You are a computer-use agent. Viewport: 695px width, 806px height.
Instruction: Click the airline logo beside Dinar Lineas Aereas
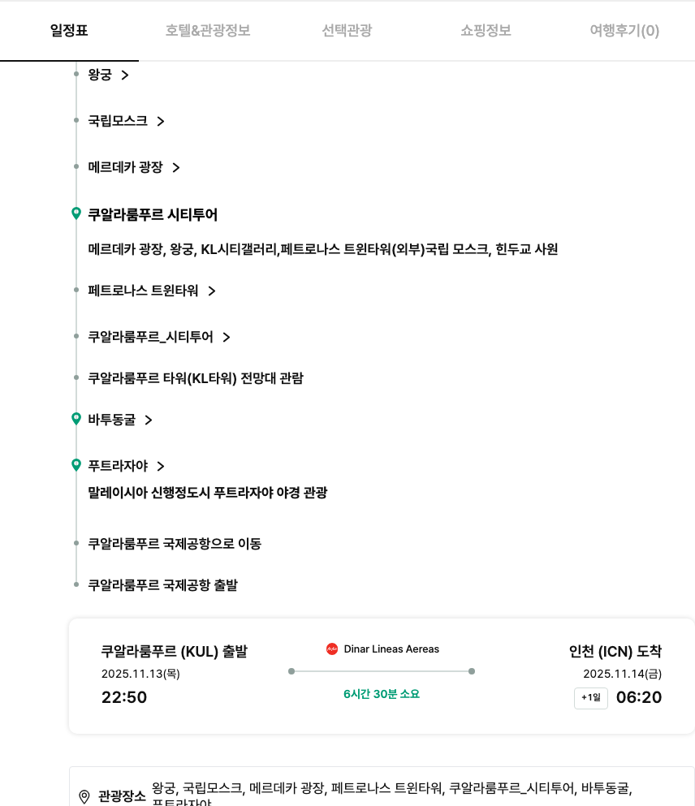point(331,649)
